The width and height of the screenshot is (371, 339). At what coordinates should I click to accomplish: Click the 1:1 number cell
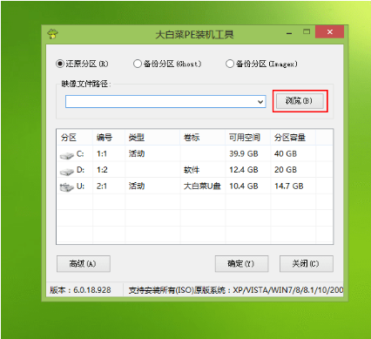[x=102, y=153]
